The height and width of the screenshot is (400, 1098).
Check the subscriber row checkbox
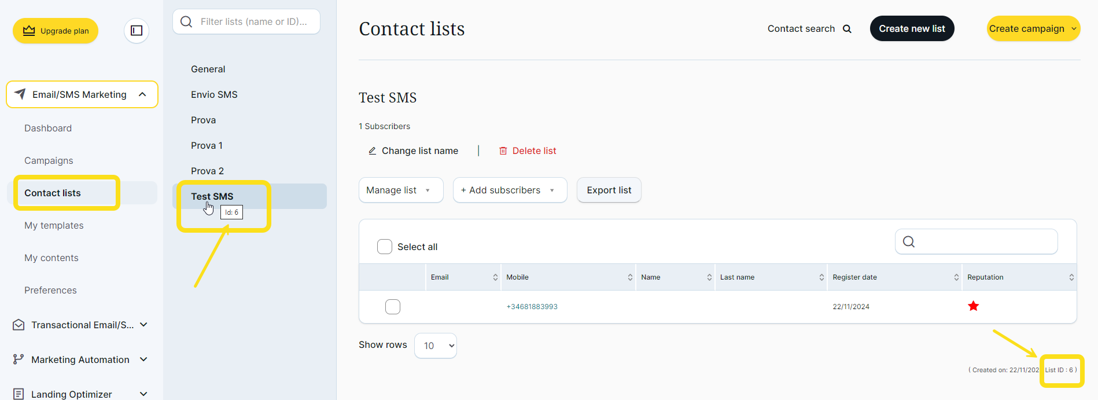coord(393,307)
